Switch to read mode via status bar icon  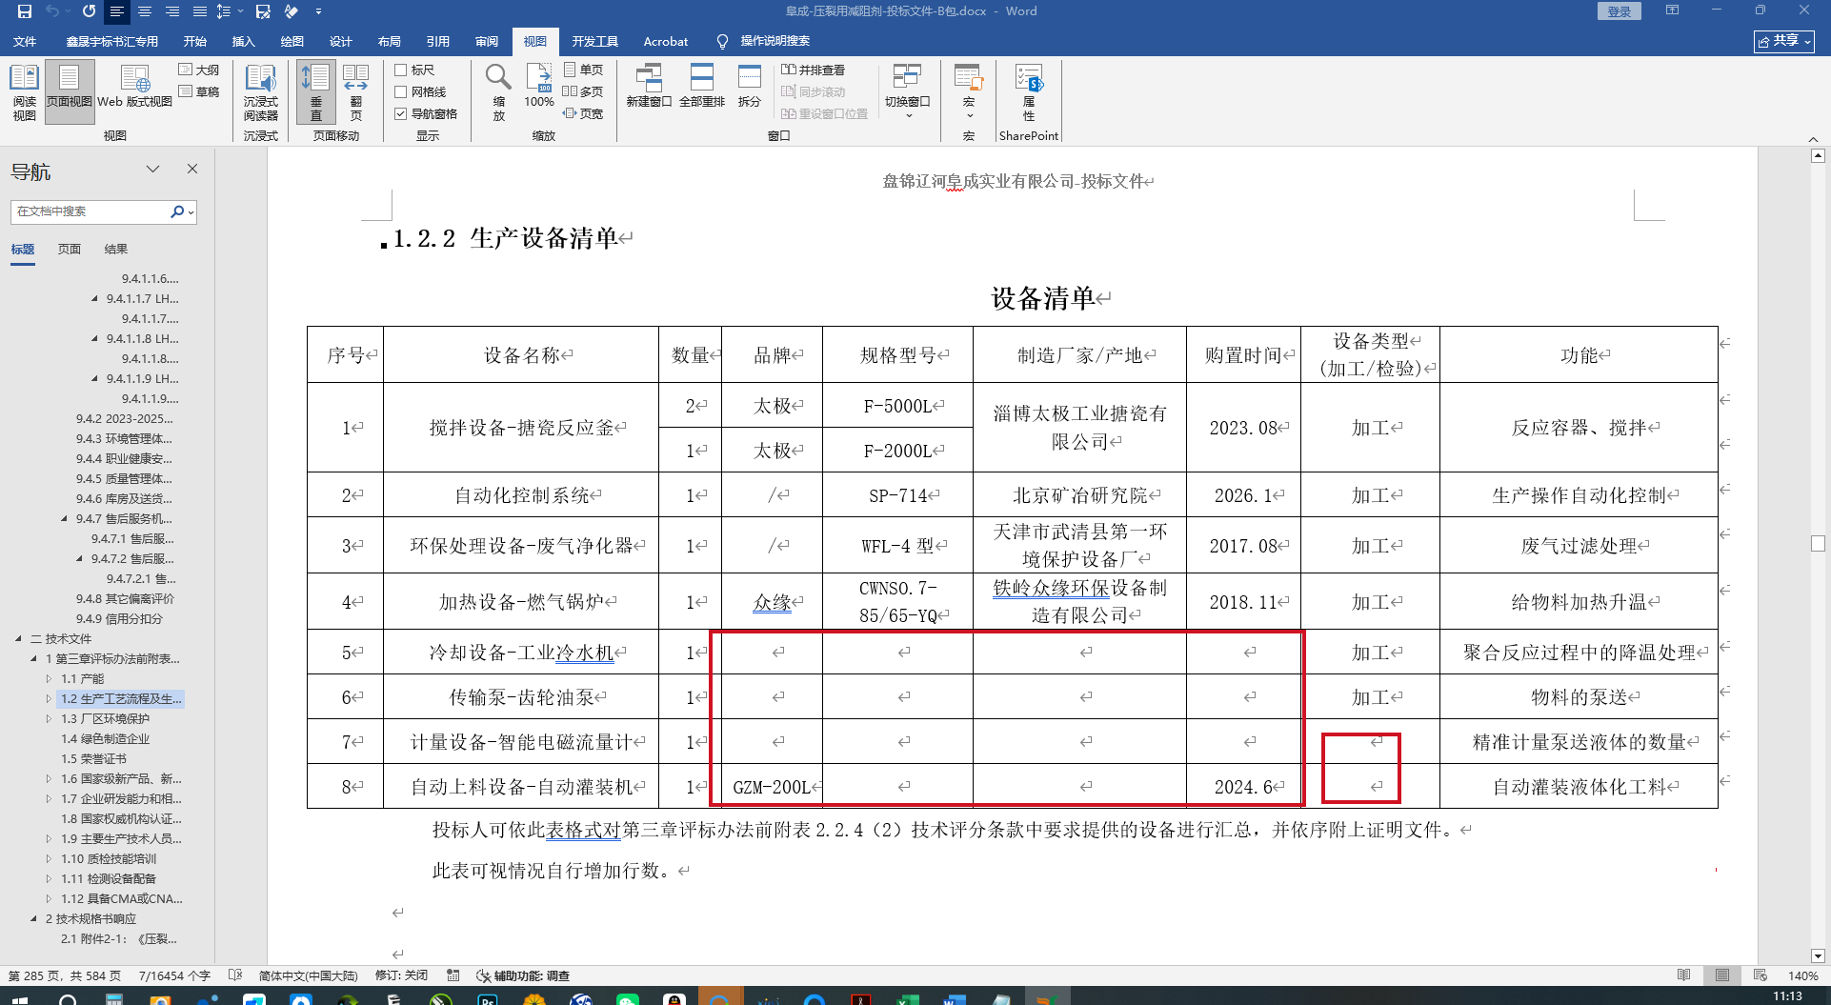click(x=1684, y=975)
